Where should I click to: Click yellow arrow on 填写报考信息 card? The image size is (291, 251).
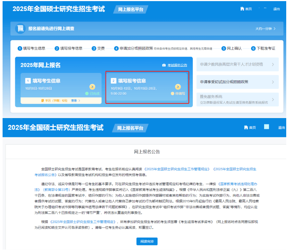pyautogui.click(x=178, y=87)
